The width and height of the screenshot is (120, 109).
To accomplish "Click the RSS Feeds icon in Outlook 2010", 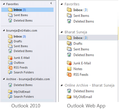I will click(x=10, y=67).
